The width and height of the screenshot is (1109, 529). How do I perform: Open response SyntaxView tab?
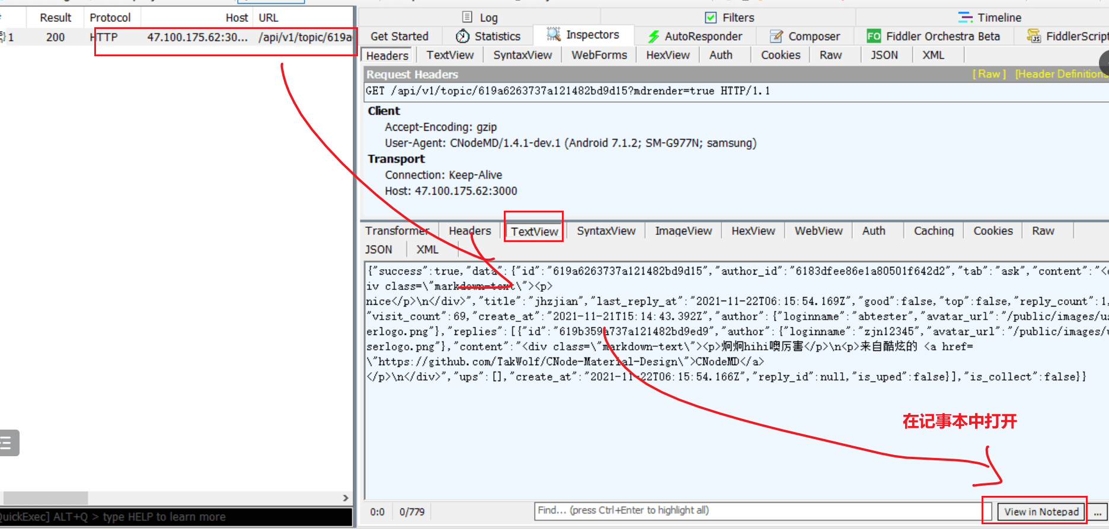[x=606, y=231]
